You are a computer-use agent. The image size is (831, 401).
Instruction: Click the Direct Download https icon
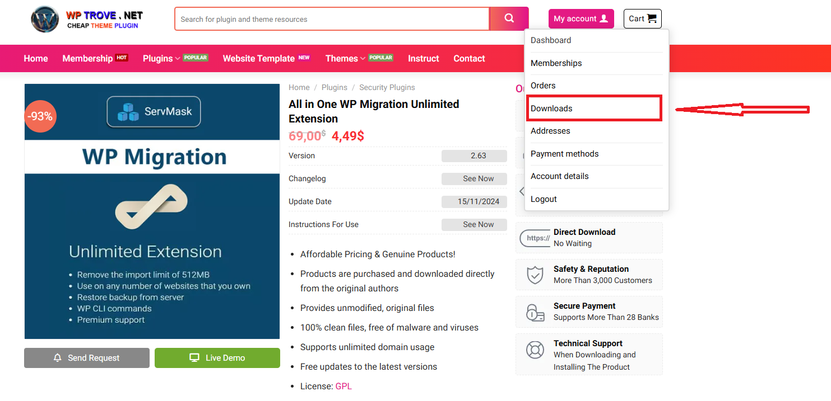pos(535,238)
